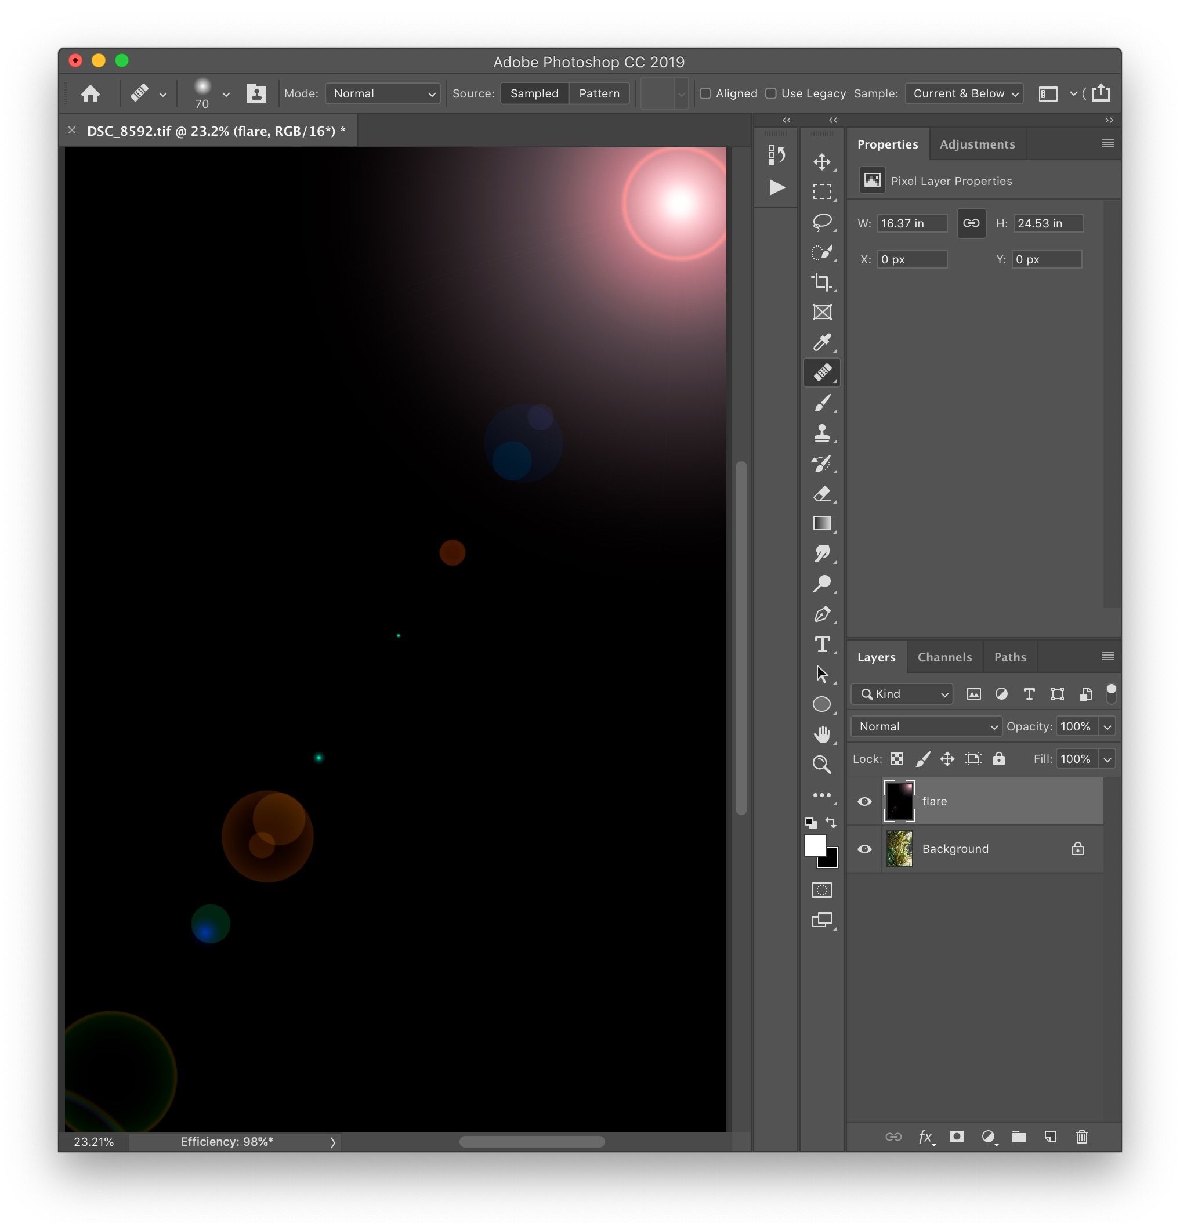This screenshot has width=1180, height=1223.
Task: Select the Zoom tool
Action: pyautogui.click(x=823, y=765)
